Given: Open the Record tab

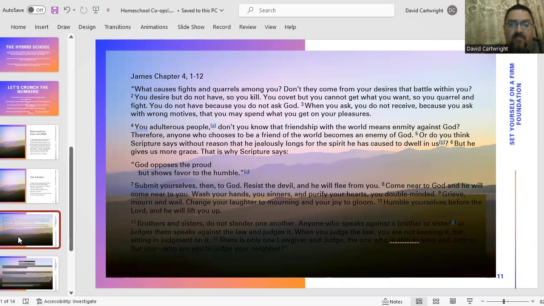Looking at the screenshot, I should click(222, 27).
